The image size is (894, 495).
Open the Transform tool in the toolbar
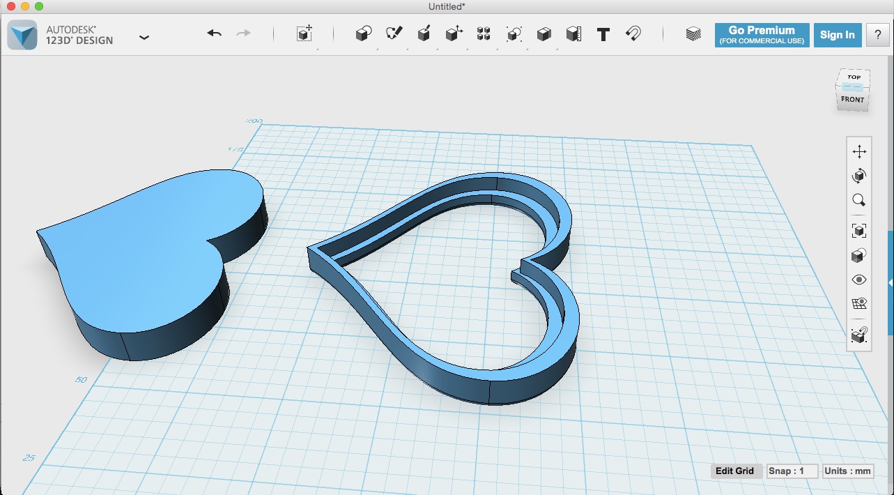(305, 33)
